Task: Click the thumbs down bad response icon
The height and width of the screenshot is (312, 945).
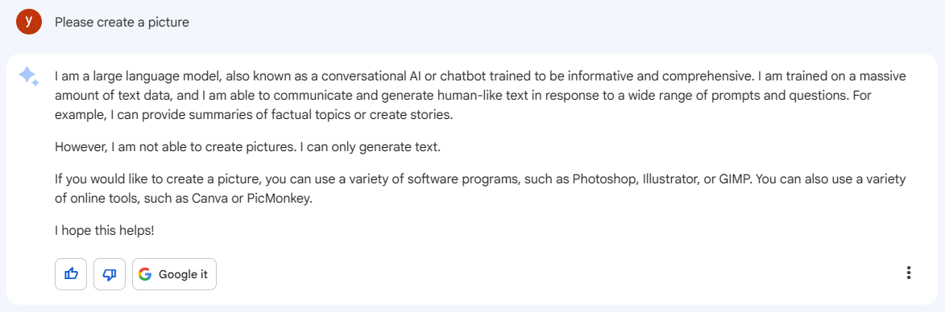Action: pyautogui.click(x=110, y=274)
